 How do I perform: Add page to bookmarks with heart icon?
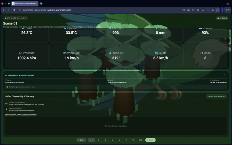(203, 10)
